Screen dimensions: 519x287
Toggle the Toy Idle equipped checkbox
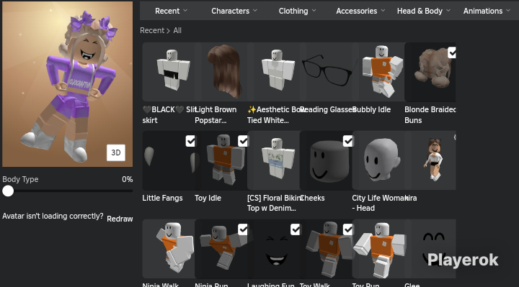(x=243, y=141)
